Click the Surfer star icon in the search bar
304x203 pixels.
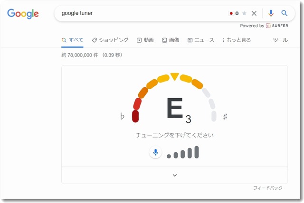click(244, 13)
